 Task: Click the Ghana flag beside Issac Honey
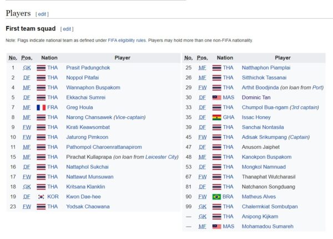[x=216, y=117]
